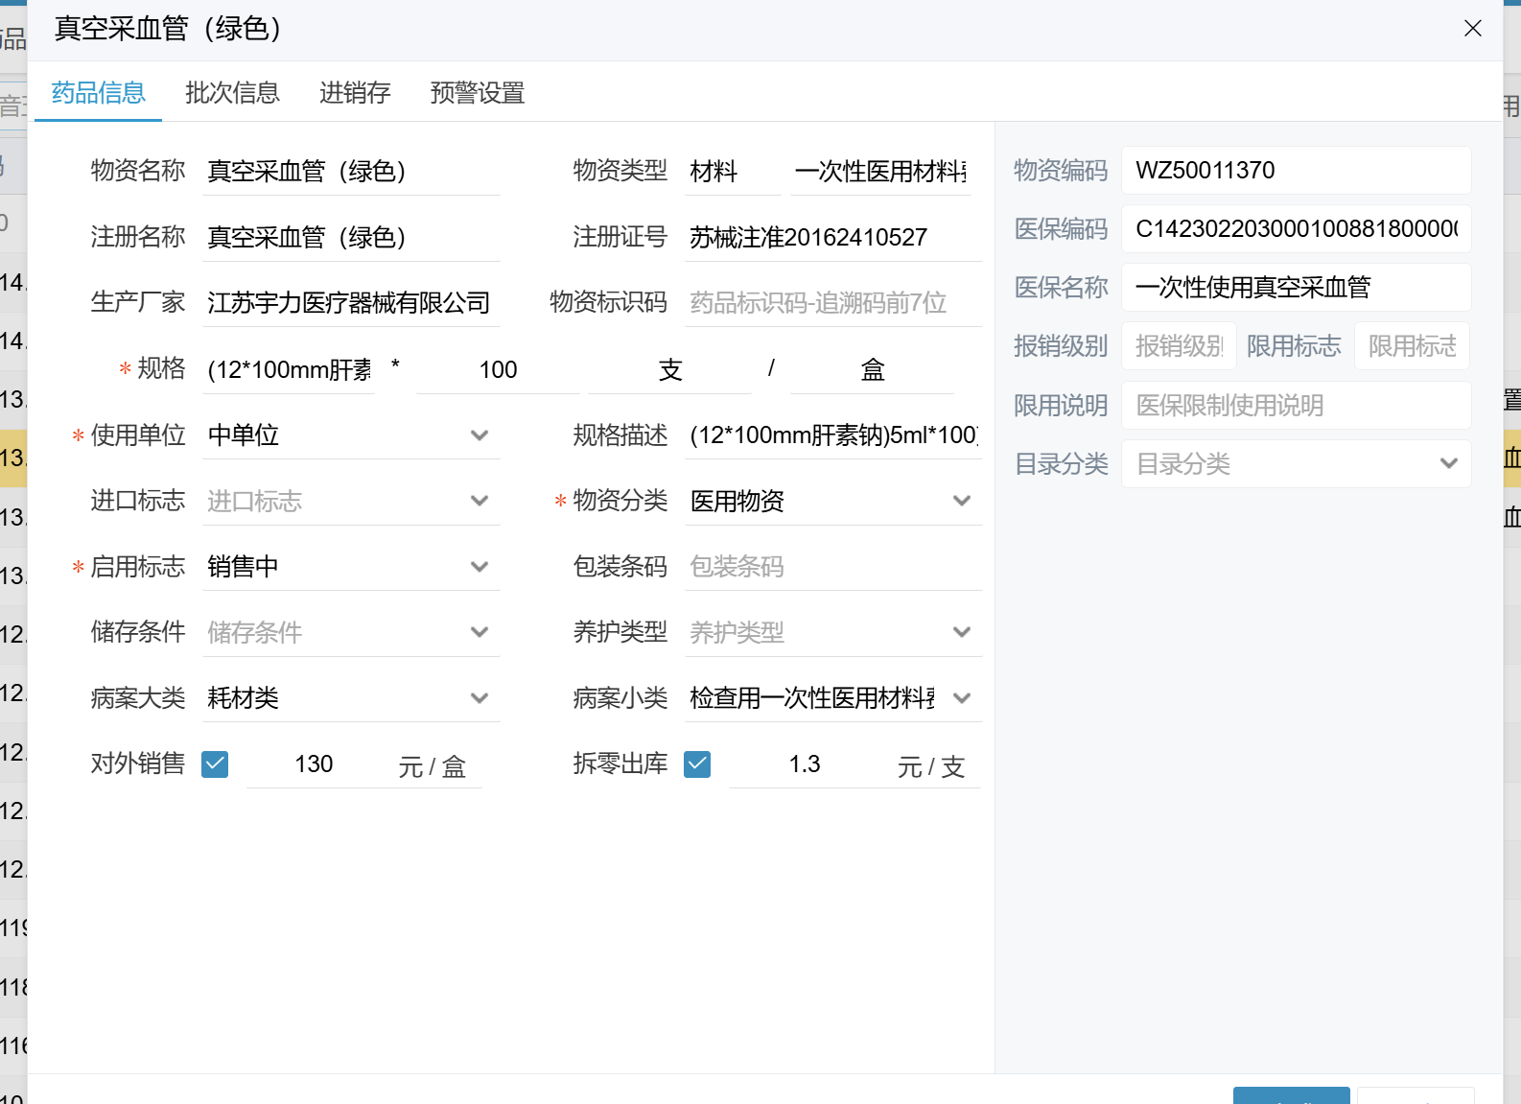The image size is (1521, 1104).
Task: Expand the 物资分类 dropdown
Action: (x=961, y=501)
